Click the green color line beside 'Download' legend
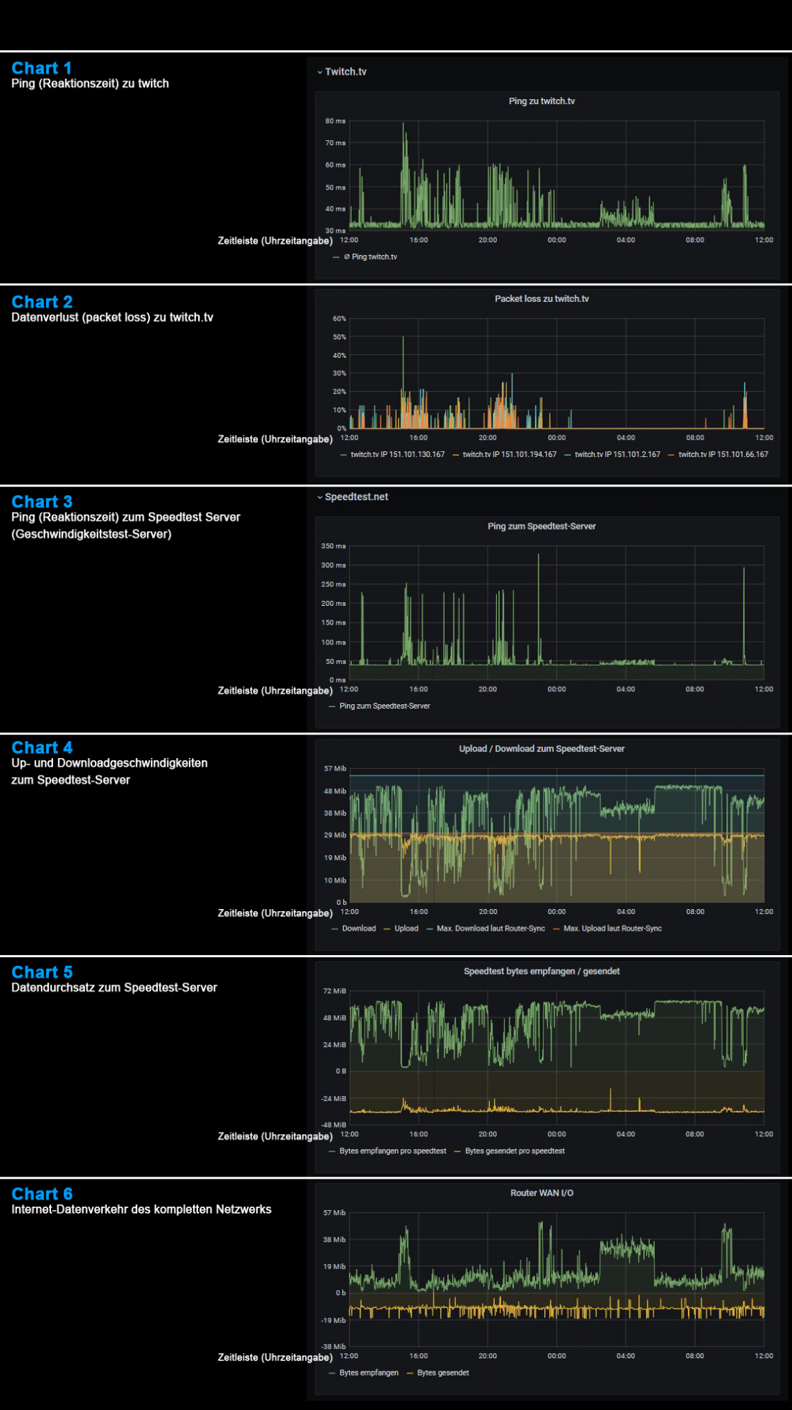 (335, 929)
